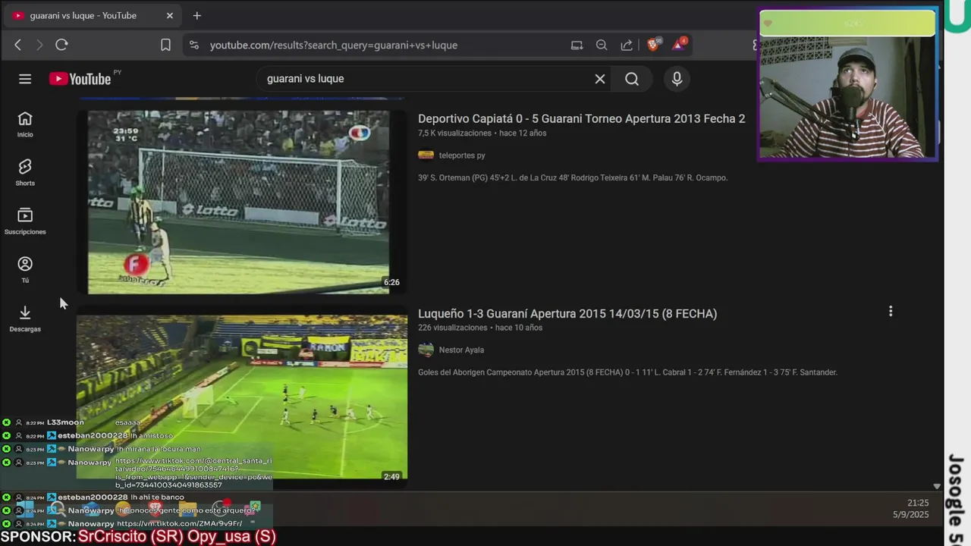Click the Goles del Aborigen description text
Screen dimensions: 971x546
tap(627, 372)
